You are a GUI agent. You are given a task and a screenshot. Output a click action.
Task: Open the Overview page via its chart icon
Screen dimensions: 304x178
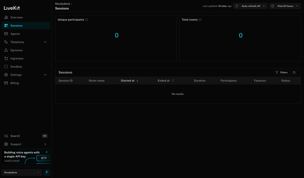[6, 17]
